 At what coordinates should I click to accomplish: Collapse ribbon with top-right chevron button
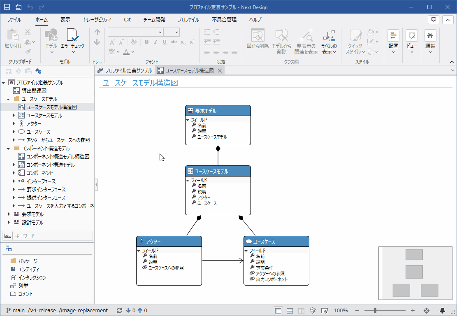(448, 20)
